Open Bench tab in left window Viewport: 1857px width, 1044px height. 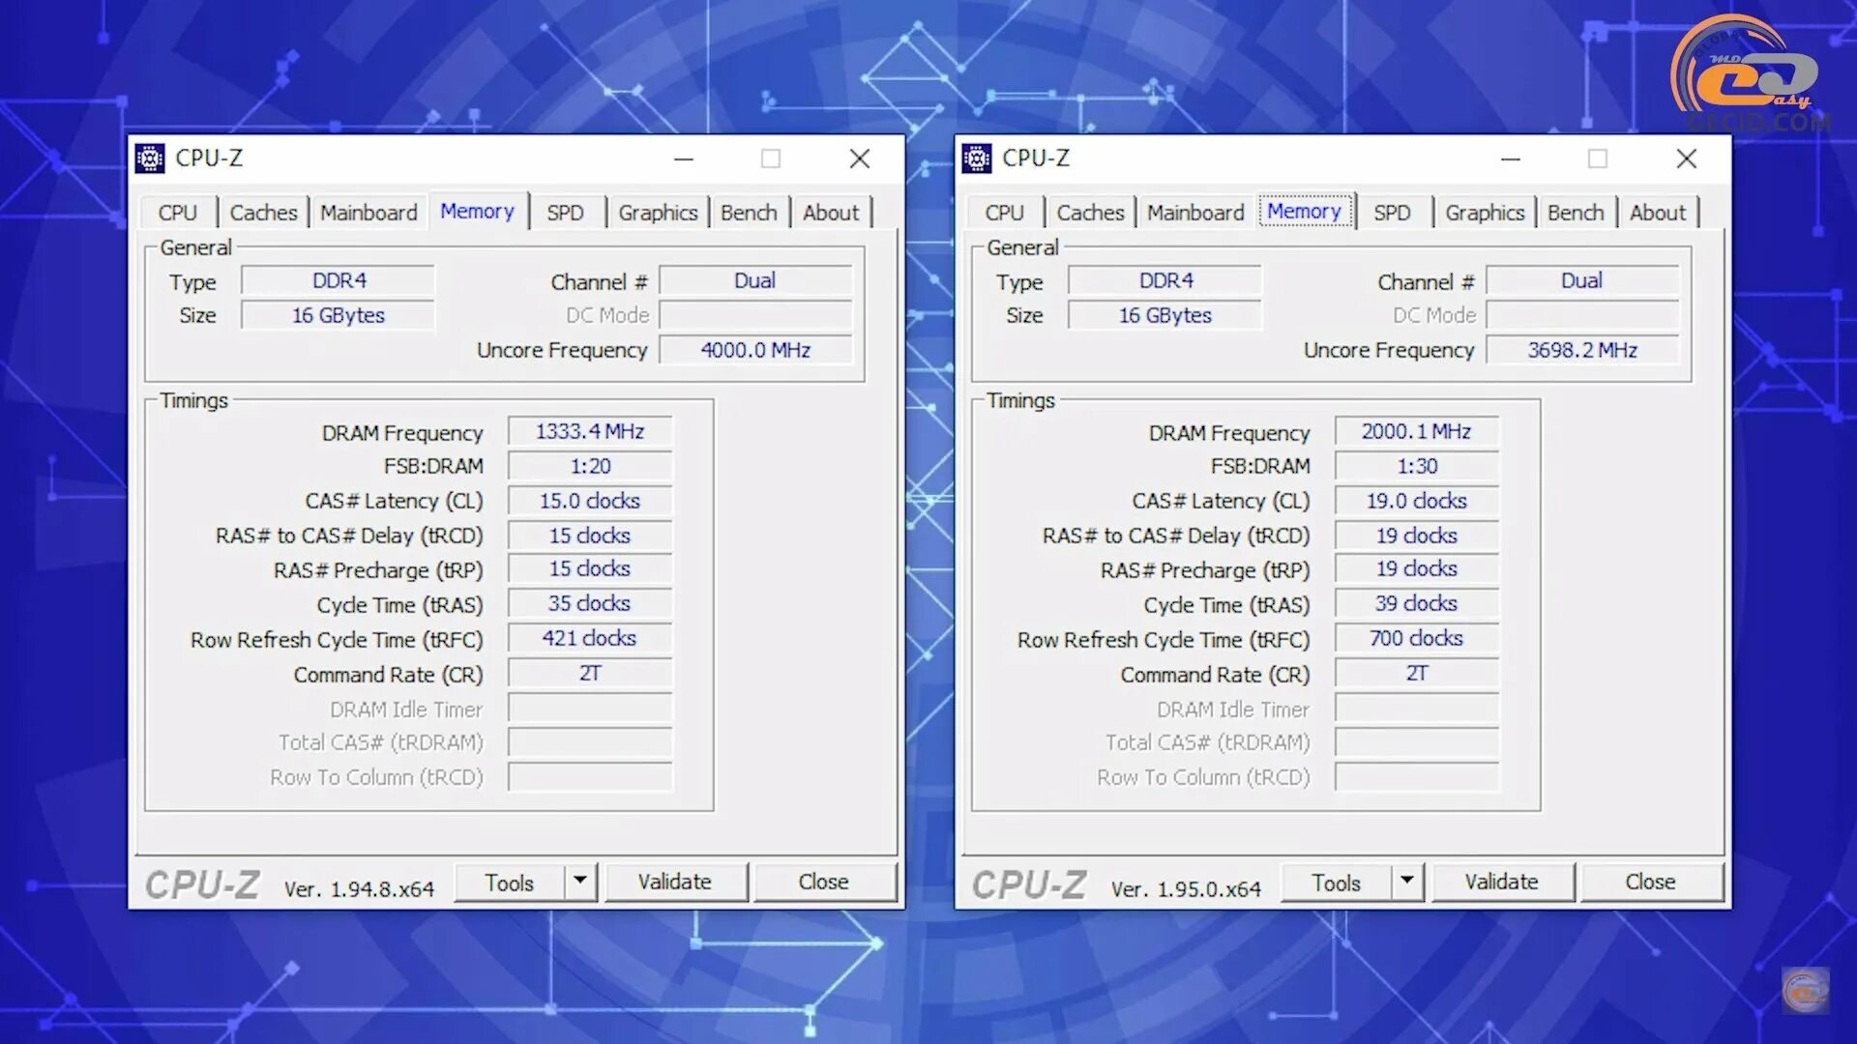tap(749, 213)
